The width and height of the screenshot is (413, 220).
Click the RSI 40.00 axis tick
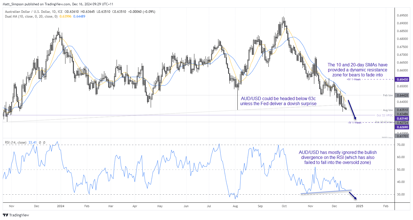(x=401, y=182)
